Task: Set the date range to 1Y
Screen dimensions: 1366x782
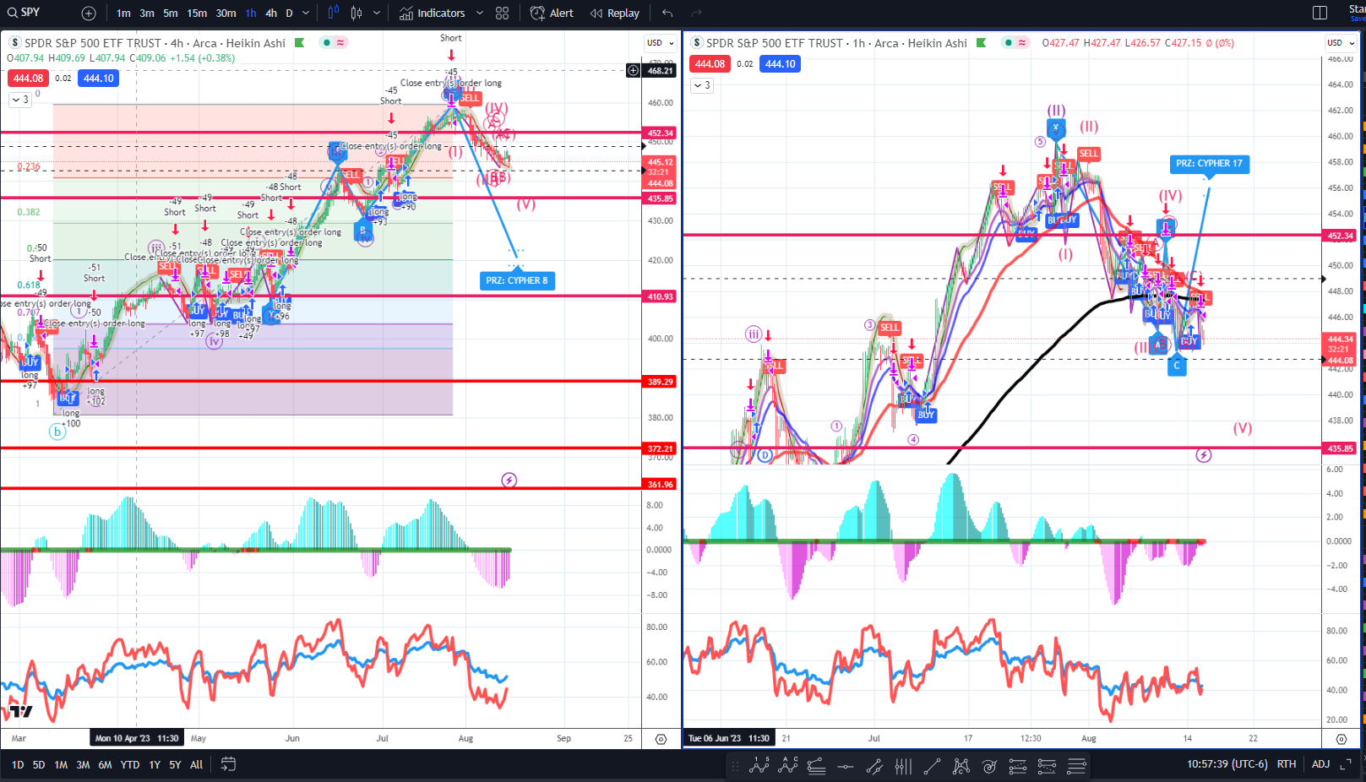Action: [x=155, y=765]
